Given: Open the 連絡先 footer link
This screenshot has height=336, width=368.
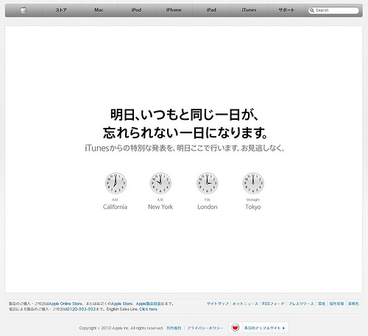Looking at the screenshot, I should coord(353,304).
